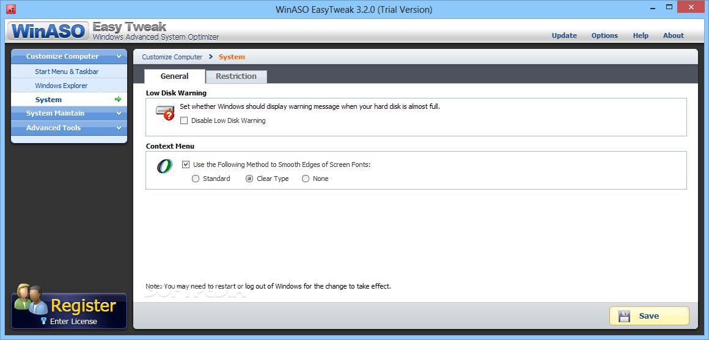This screenshot has width=709, height=340.
Task: Open the Help menu
Action: [641, 35]
